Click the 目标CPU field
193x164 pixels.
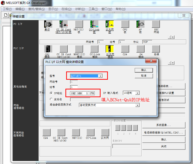coord(126,146)
